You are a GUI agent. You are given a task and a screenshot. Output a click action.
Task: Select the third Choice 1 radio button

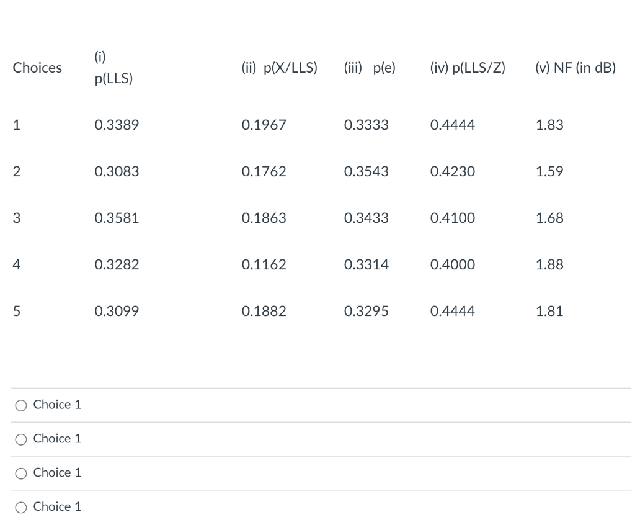pyautogui.click(x=21, y=474)
